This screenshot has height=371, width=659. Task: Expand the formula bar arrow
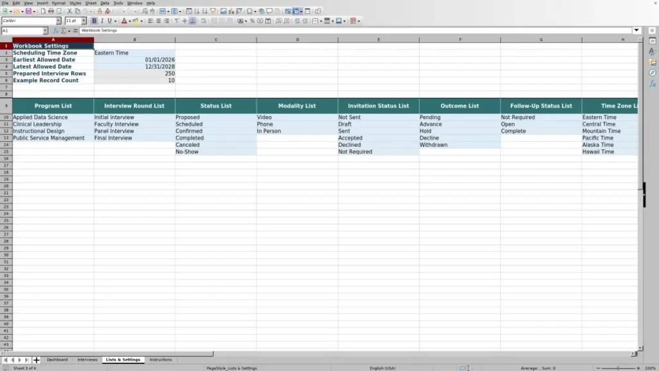(x=636, y=30)
